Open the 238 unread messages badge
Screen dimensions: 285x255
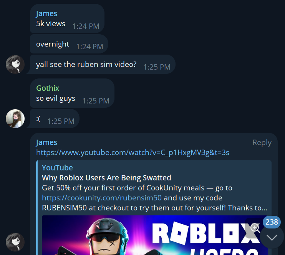(x=272, y=222)
